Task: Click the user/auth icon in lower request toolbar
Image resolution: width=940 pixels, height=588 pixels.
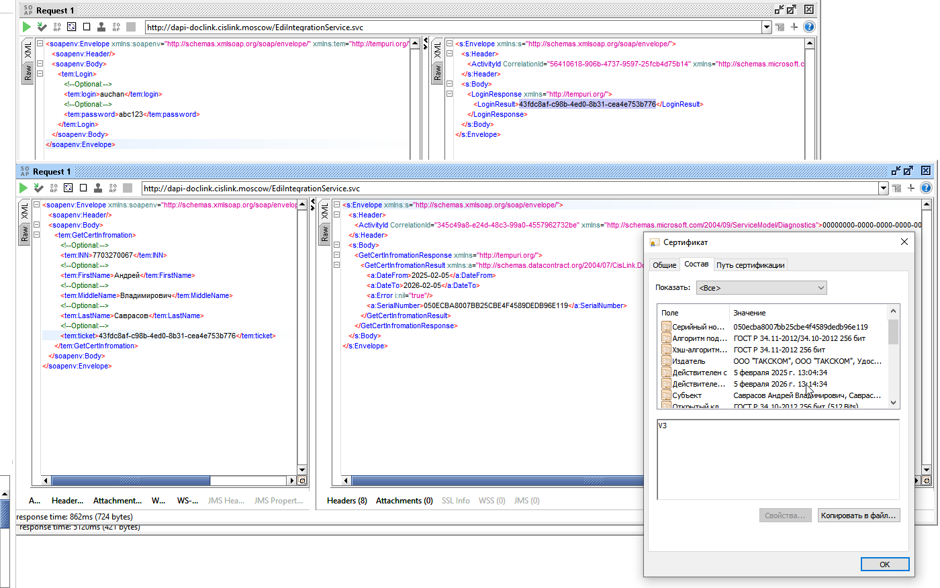Action: coord(98,188)
